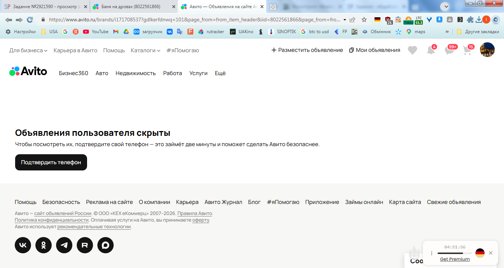
Task: Open messages icon with 99+ badge
Action: (450, 50)
